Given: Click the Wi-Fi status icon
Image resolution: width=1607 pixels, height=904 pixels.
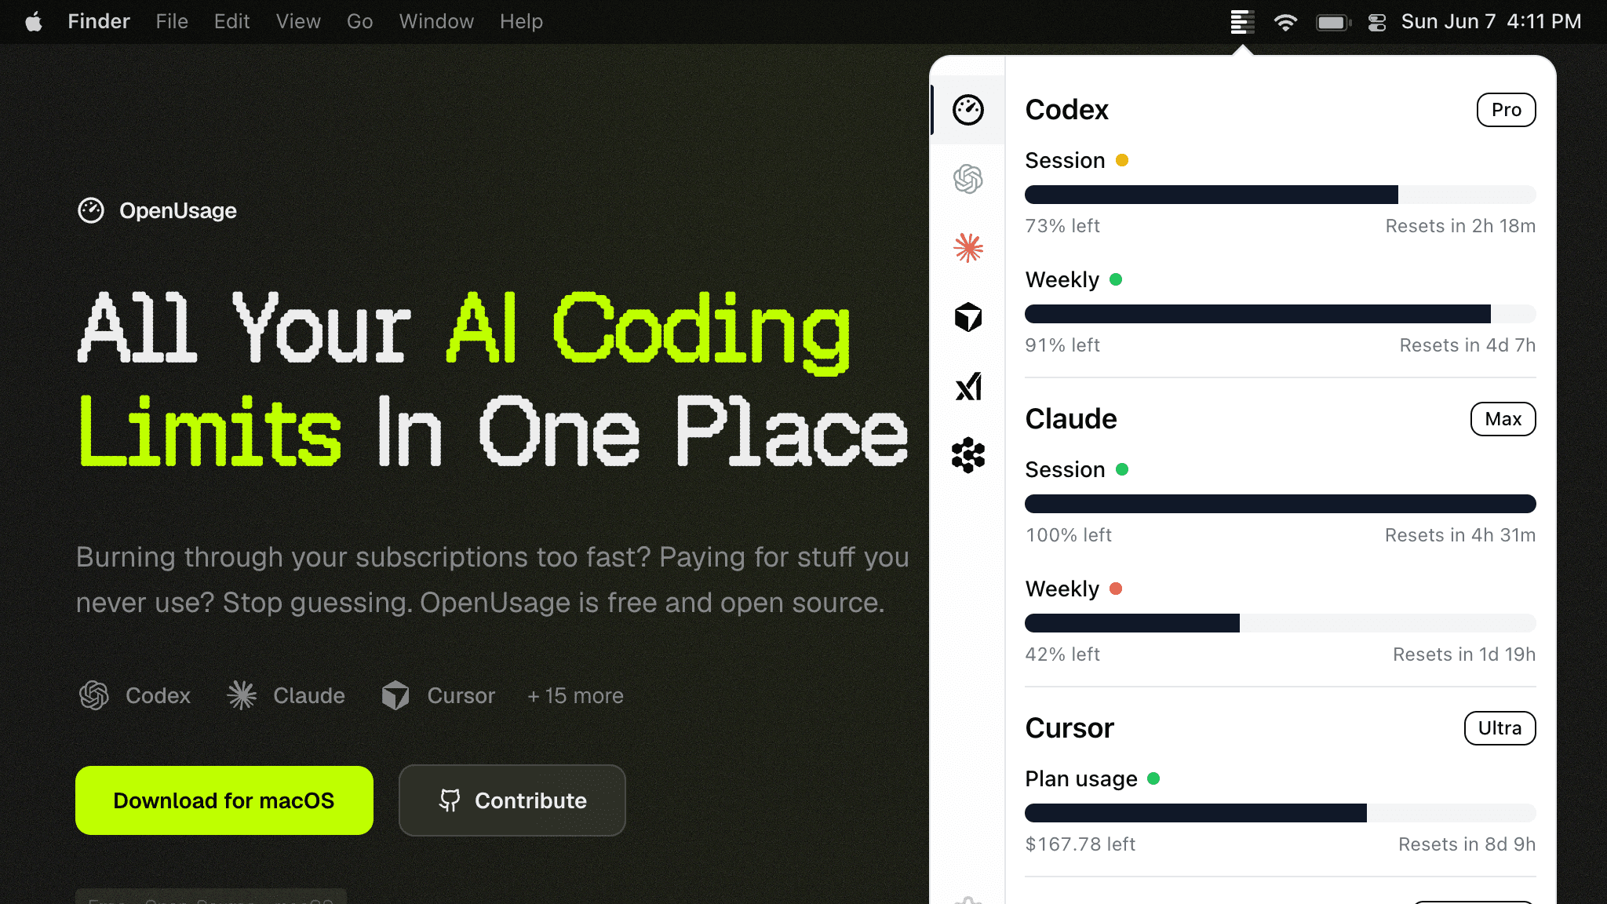Looking at the screenshot, I should click(x=1285, y=22).
